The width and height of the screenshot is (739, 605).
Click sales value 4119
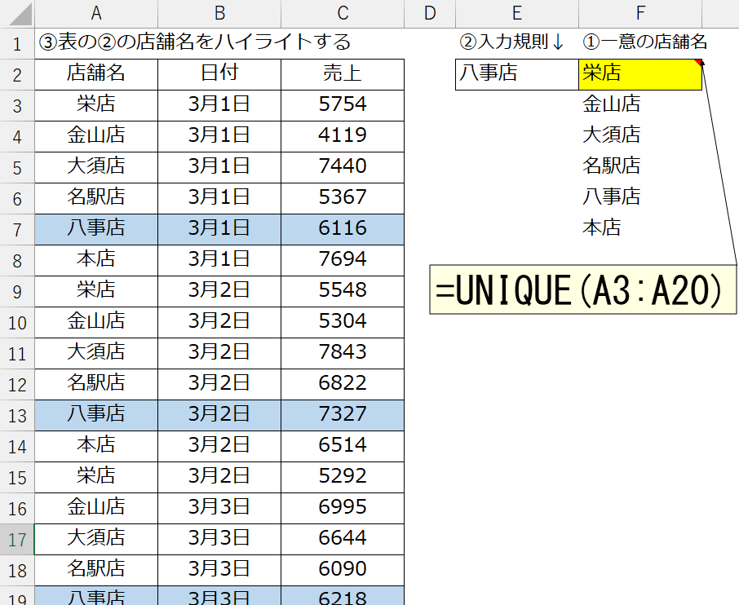coord(343,136)
